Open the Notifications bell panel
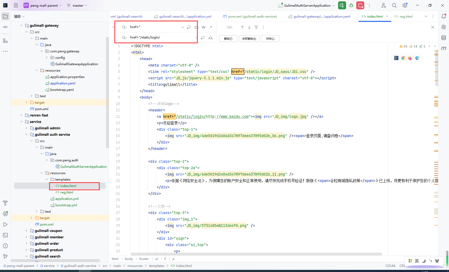 pos(444,16)
